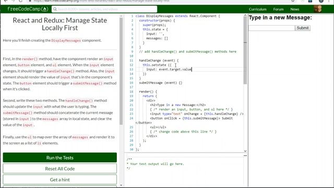The image size is (334, 188).
Task: Click the bookmark star icon
Action: point(293,1)
